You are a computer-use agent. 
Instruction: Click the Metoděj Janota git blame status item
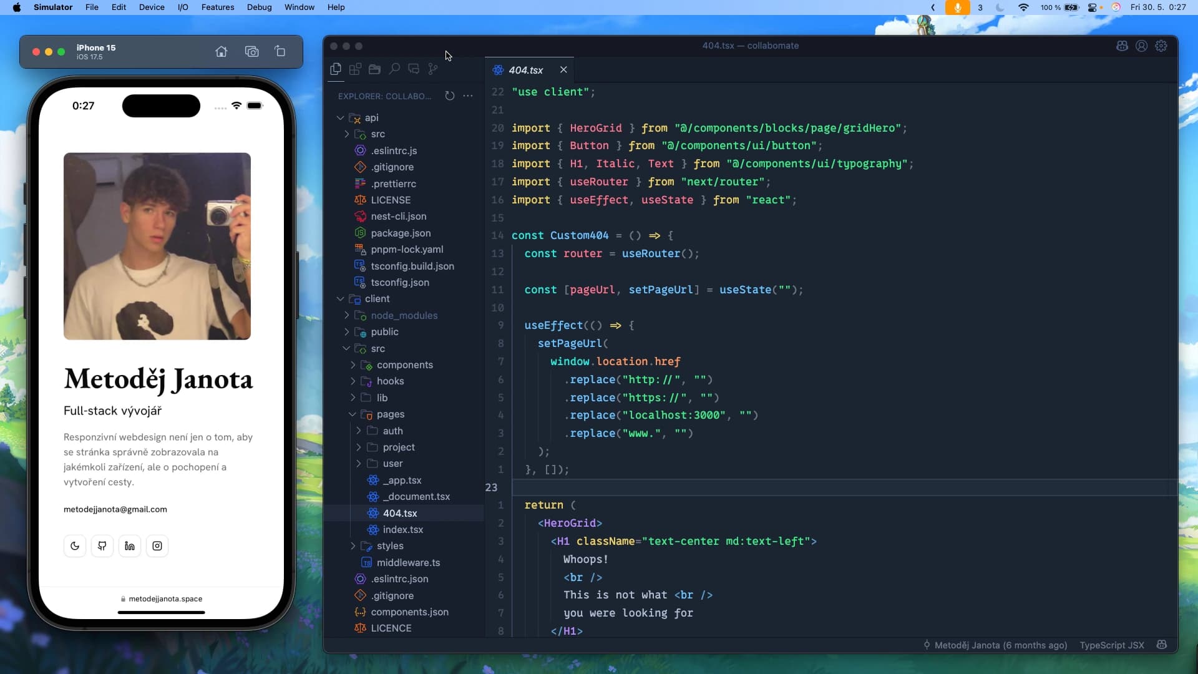click(995, 645)
